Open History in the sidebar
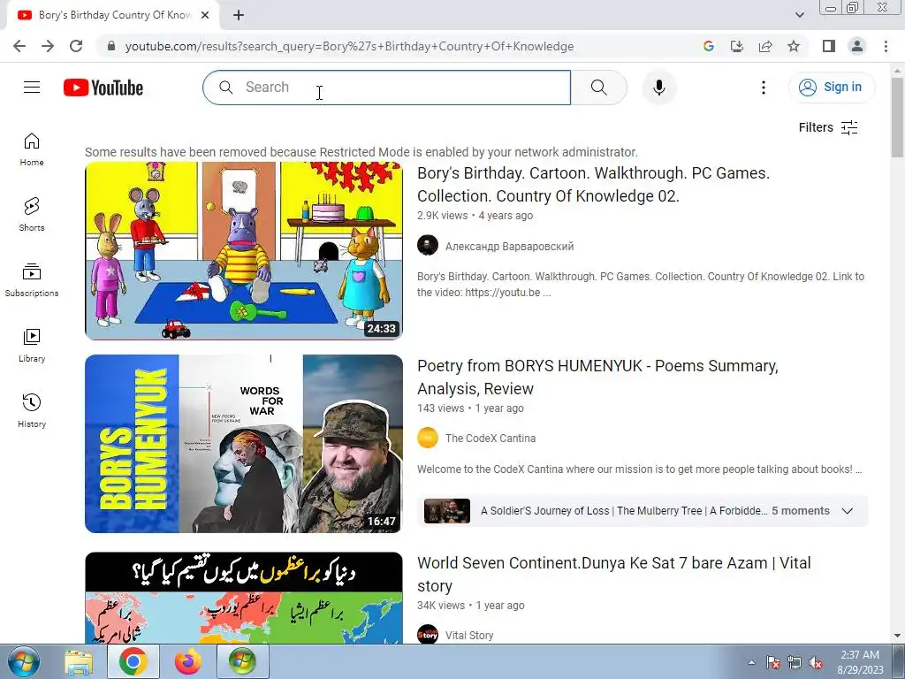The image size is (905, 679). [32, 410]
